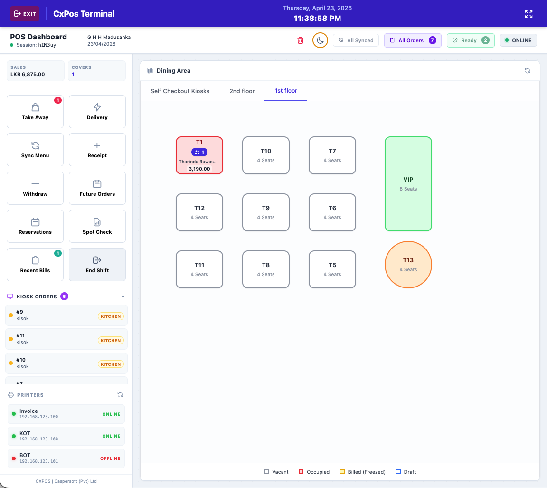Click the Occupied legend box
This screenshot has height=488, width=547.
pyautogui.click(x=301, y=471)
